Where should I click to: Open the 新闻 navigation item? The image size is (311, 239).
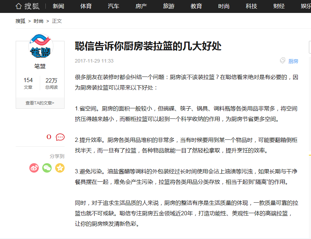58,6
